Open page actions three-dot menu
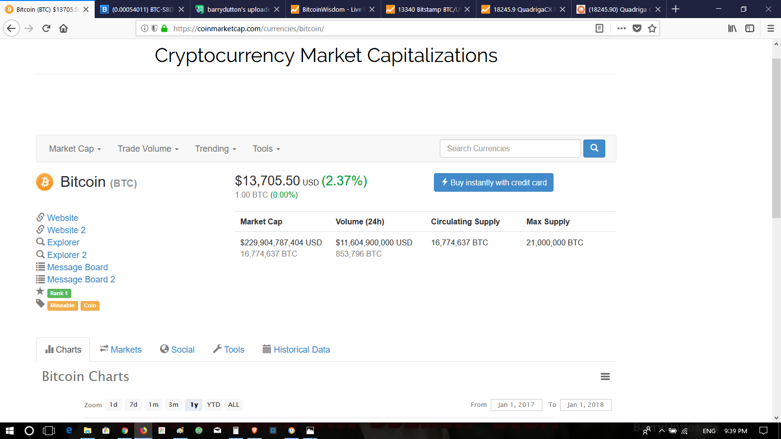Image resolution: width=781 pixels, height=439 pixels. pyautogui.click(x=621, y=28)
